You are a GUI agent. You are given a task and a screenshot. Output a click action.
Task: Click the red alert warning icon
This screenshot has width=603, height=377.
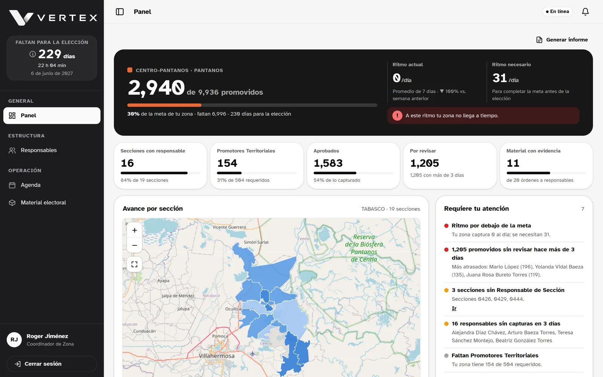(397, 116)
